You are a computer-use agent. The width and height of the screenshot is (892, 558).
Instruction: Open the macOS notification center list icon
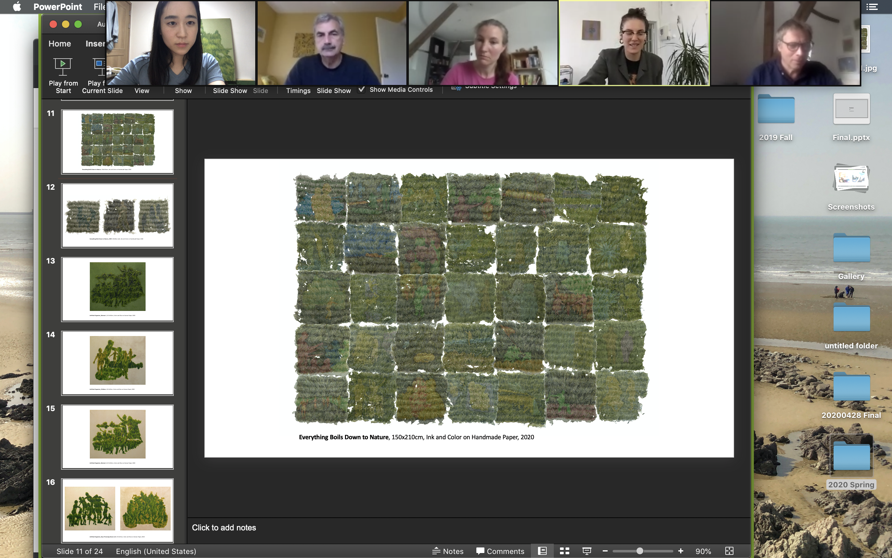(x=872, y=7)
